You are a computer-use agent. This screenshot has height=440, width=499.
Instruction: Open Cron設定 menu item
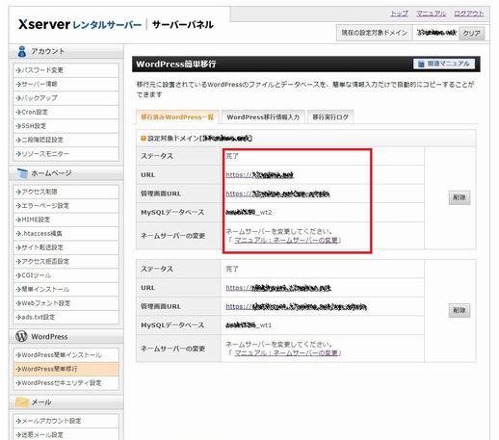point(66,112)
